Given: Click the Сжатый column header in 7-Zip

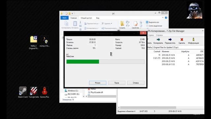Looking at the screenshot, I should [x=157, y=52].
